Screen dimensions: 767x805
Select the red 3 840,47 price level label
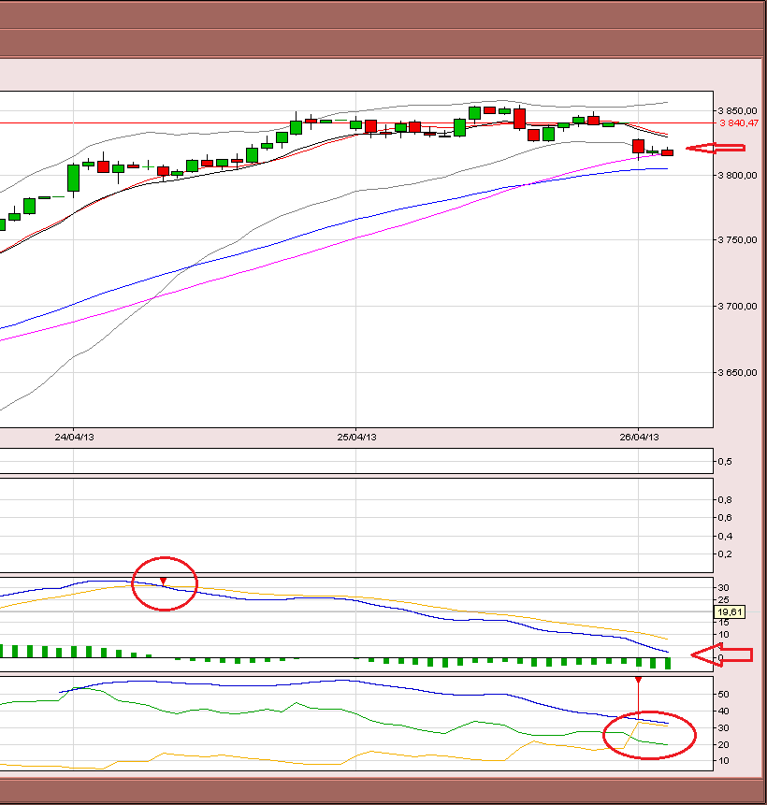pyautogui.click(x=739, y=123)
